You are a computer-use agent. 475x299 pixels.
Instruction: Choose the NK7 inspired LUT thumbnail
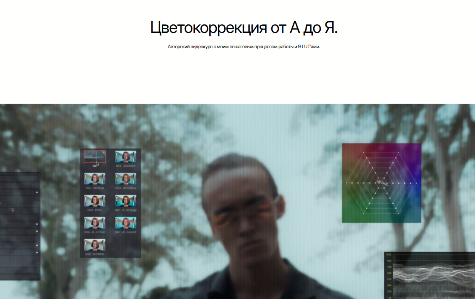tap(126, 223)
